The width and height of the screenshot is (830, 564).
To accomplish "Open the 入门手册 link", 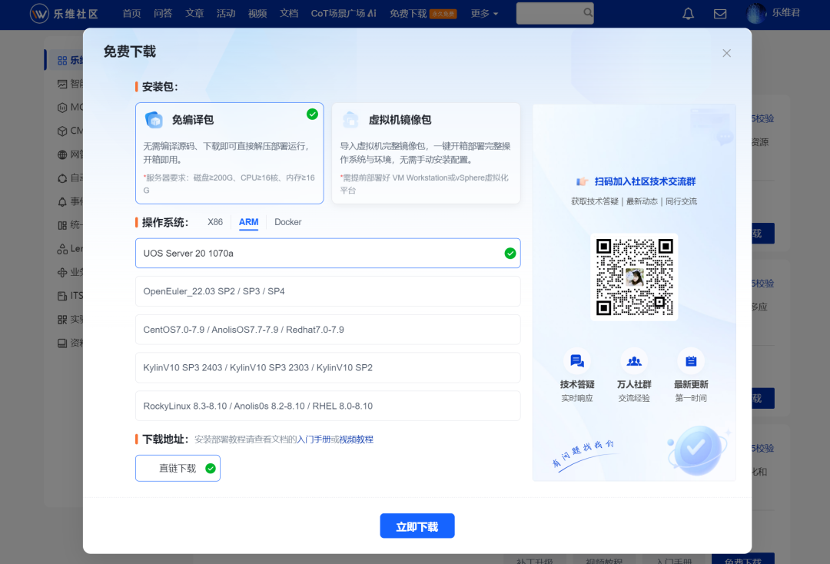I will (314, 440).
